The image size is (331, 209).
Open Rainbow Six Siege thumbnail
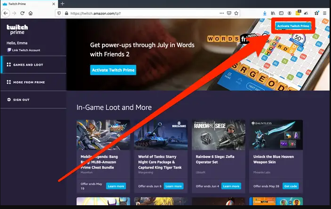tap(219, 135)
